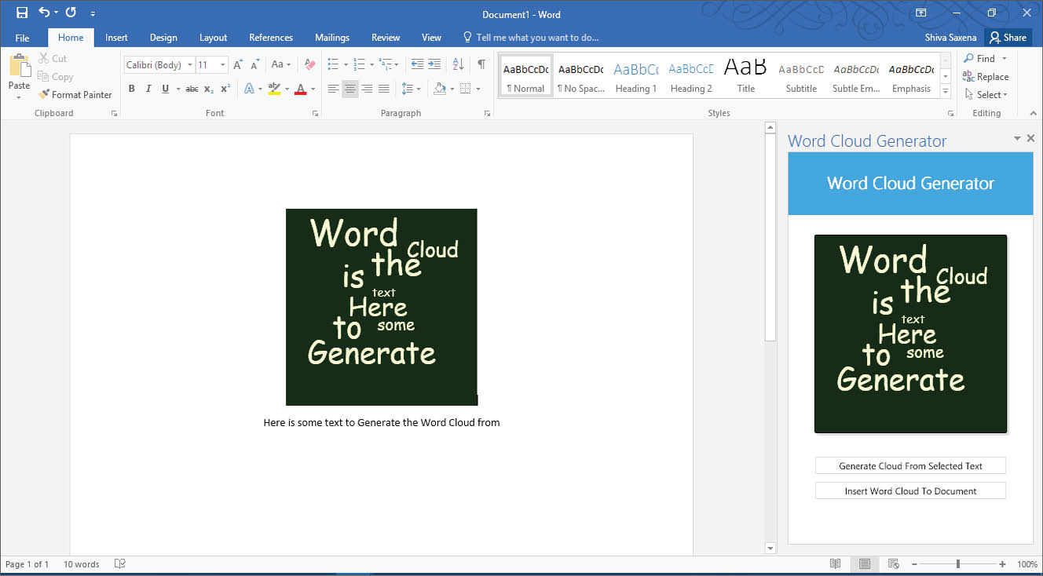Click the zoom slider handle in status bar
This screenshot has height=576, width=1043.
tap(957, 564)
